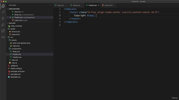Place cursor on closing footer tag

75,19
